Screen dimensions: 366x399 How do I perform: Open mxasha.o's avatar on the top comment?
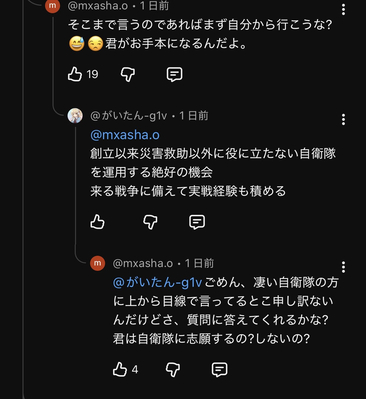(53, 6)
